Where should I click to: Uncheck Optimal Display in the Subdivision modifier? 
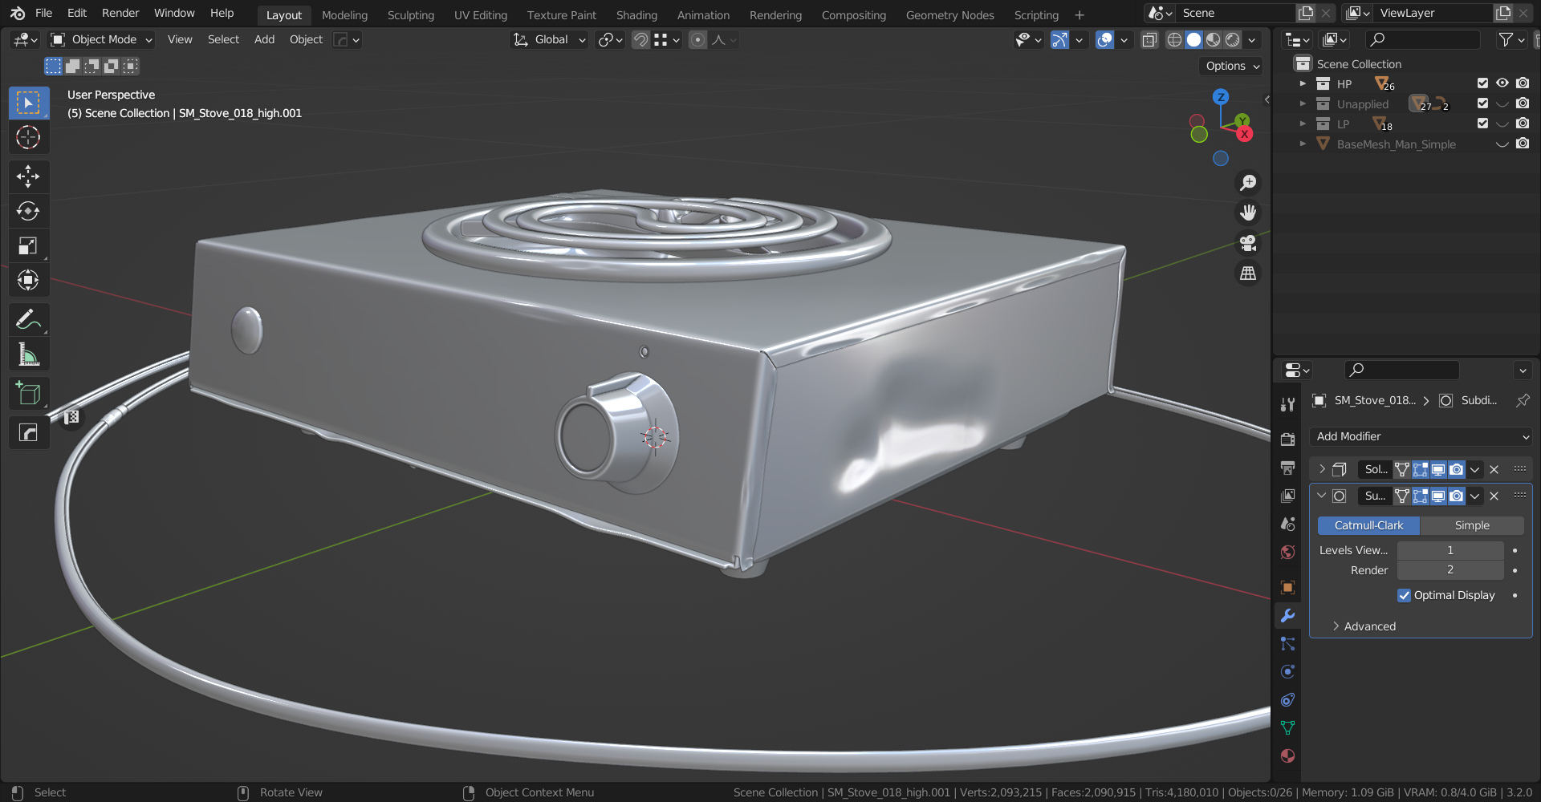1405,595
